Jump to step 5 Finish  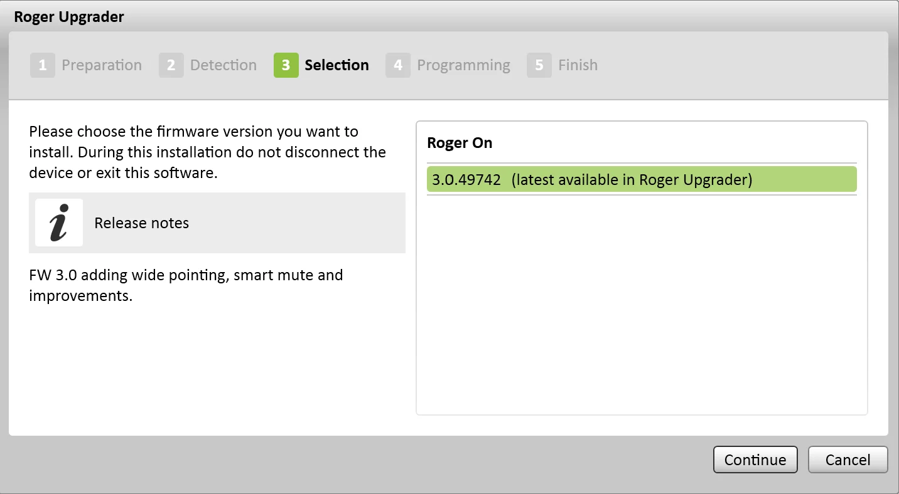coord(563,65)
